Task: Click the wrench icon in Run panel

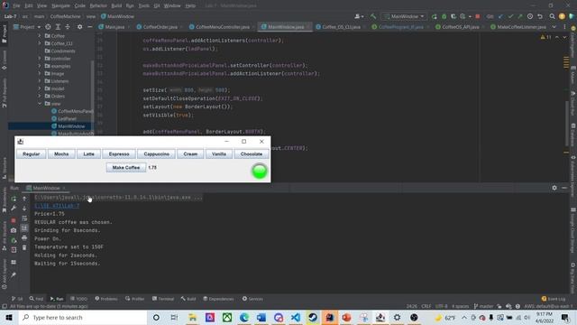Action: (14, 209)
